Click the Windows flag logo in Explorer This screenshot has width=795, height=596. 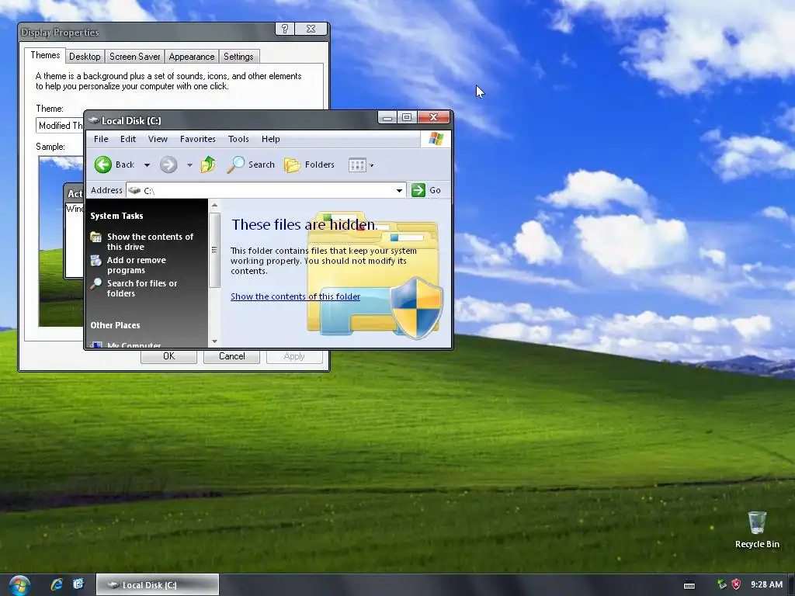tap(436, 139)
